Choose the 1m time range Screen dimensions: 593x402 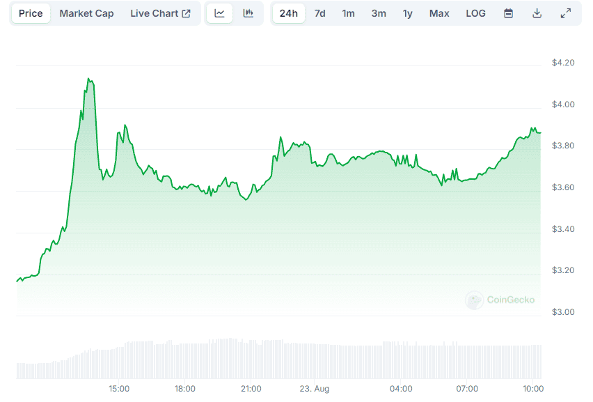(349, 13)
